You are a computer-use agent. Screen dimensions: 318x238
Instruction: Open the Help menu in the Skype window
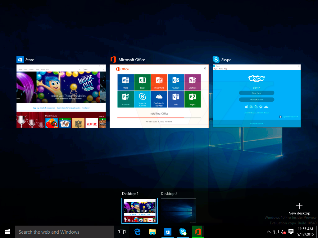point(226,69)
